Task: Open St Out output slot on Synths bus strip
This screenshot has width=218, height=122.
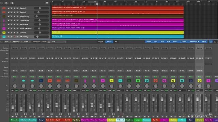Action: tap(155, 71)
